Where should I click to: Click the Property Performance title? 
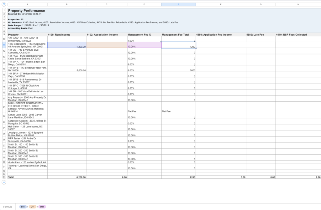point(26,11)
